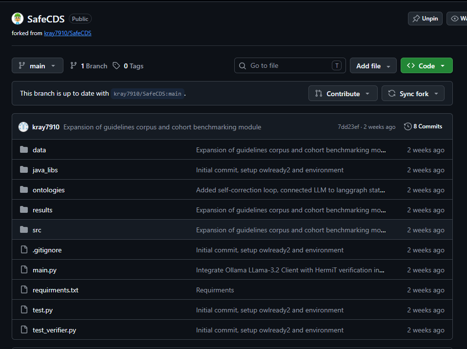Click the search magnifier in Go to file
Image resolution: width=467 pixels, height=349 pixels.
click(243, 65)
